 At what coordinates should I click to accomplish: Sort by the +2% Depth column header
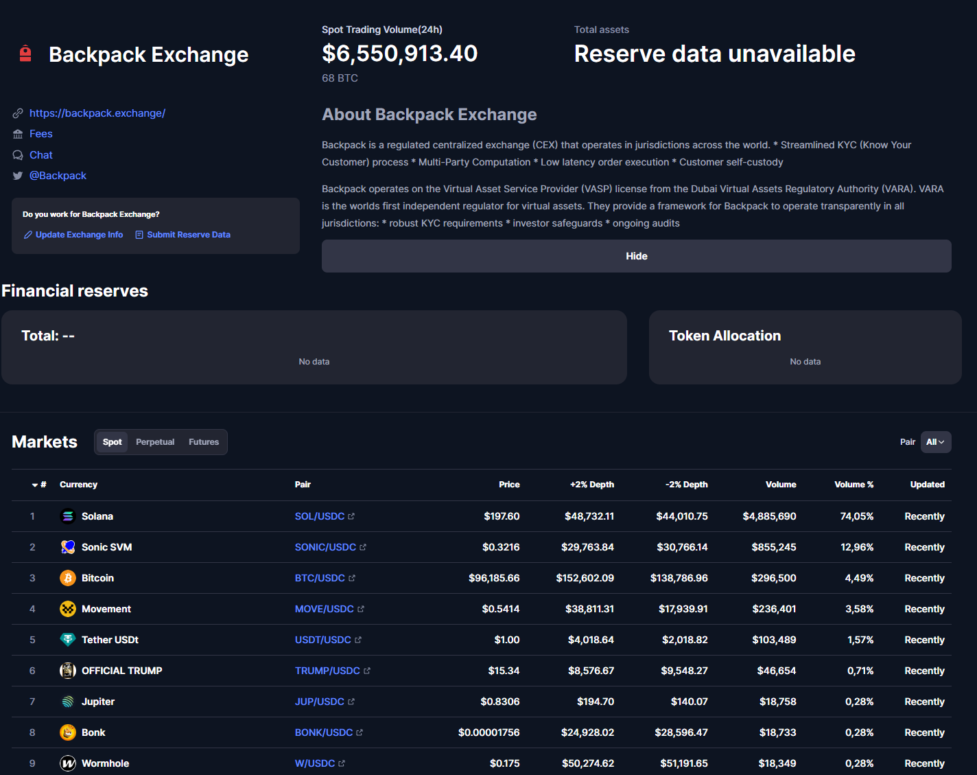tap(592, 485)
